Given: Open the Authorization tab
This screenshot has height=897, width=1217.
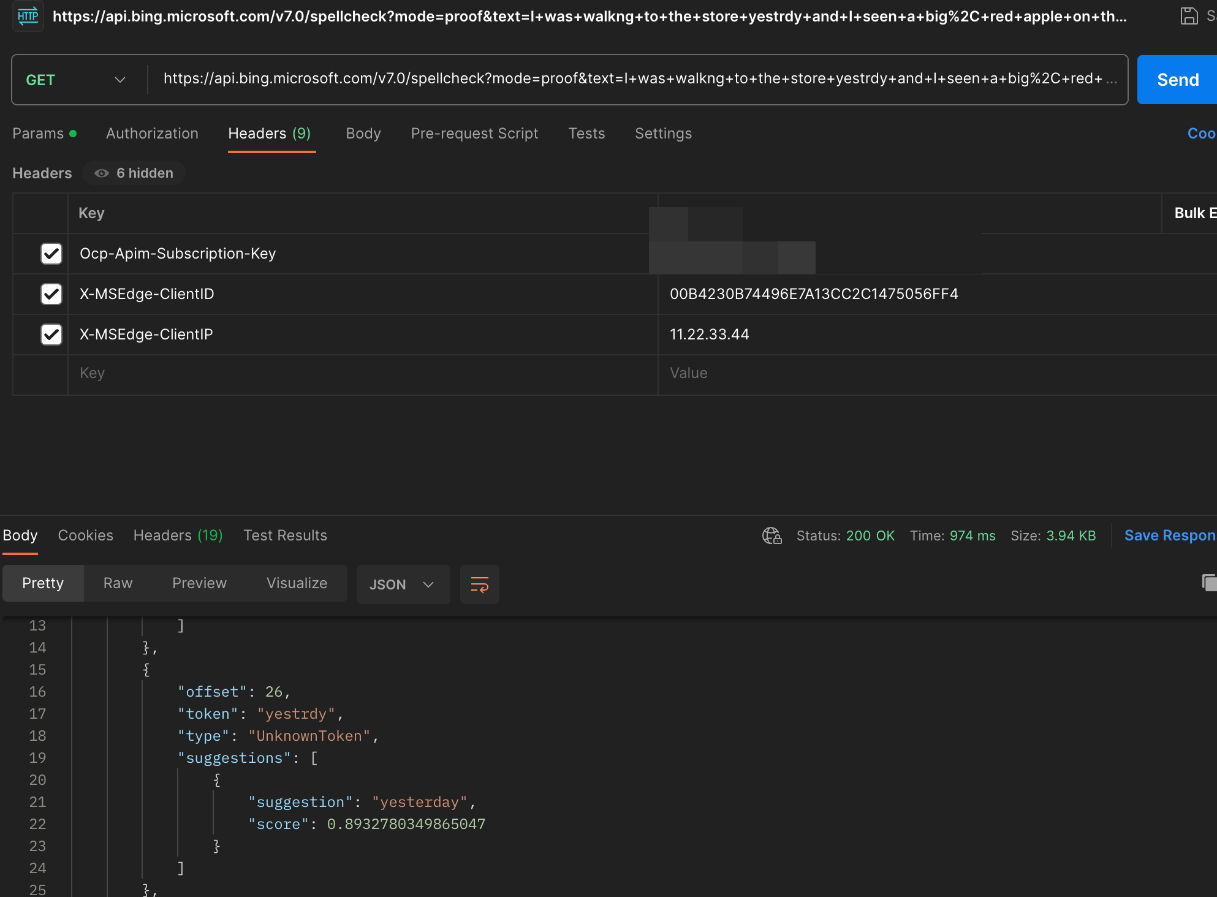Looking at the screenshot, I should point(152,134).
